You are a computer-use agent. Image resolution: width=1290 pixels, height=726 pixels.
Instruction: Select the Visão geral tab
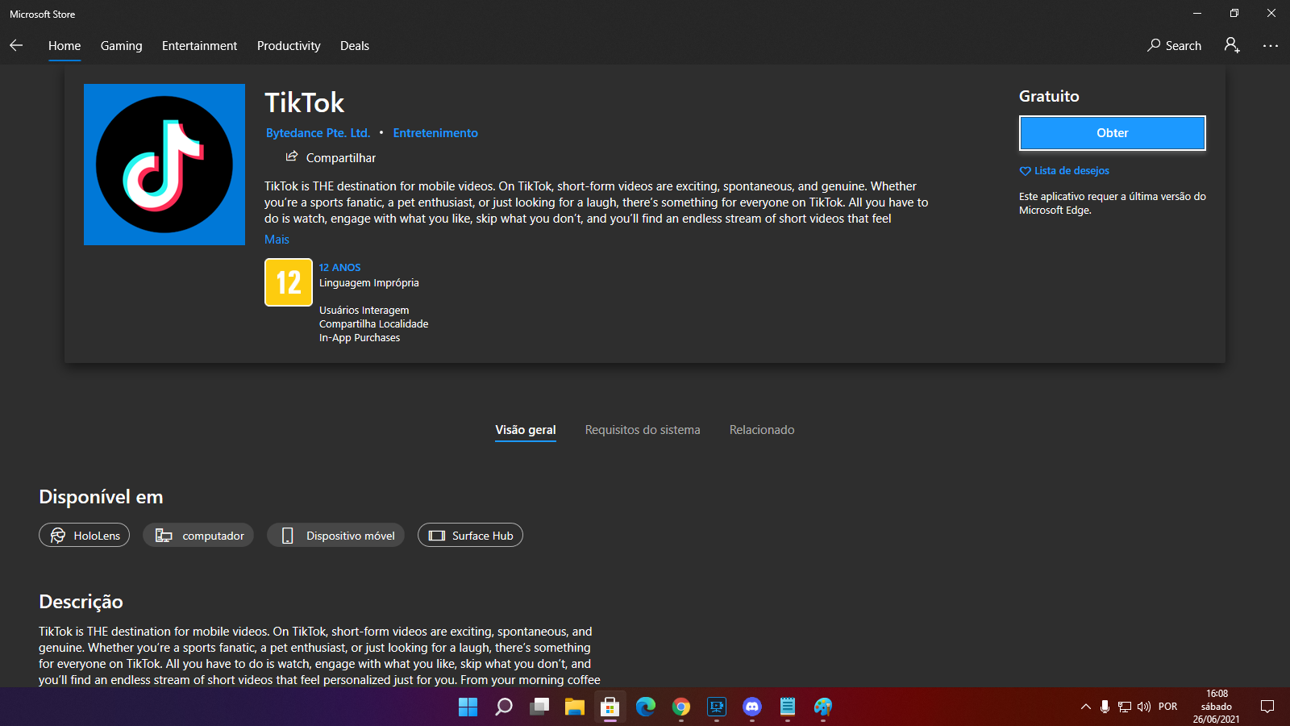(x=526, y=430)
